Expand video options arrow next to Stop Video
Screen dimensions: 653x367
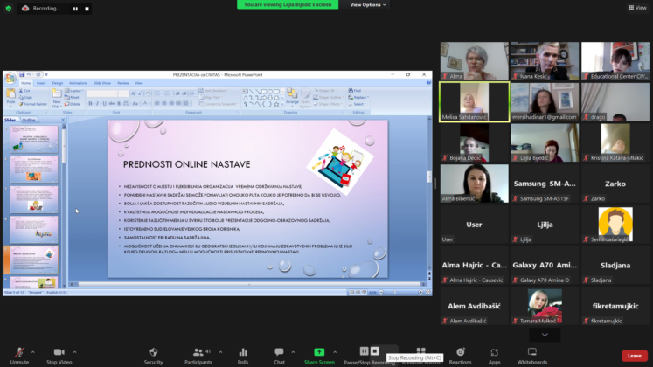pyautogui.click(x=74, y=352)
